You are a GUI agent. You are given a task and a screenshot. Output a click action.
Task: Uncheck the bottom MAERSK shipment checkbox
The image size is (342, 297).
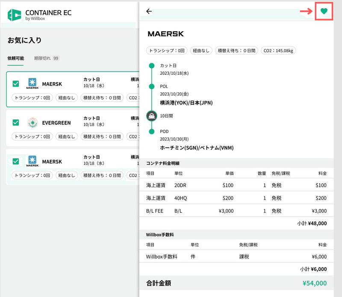tap(15, 162)
